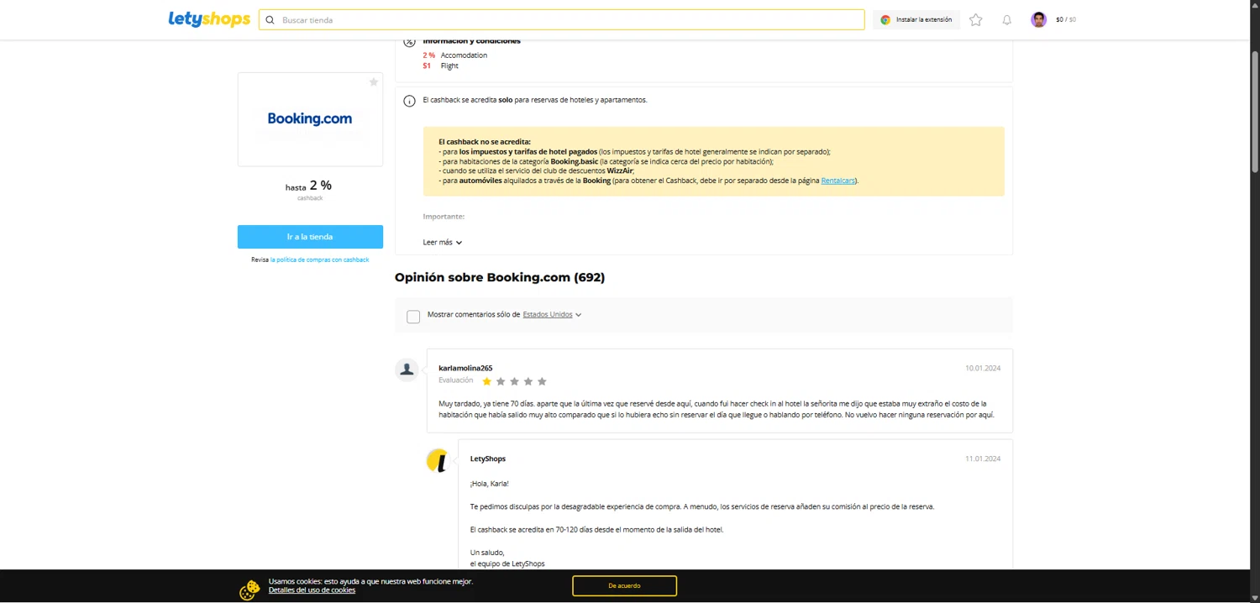Add Booking.com to favorites star

point(374,81)
